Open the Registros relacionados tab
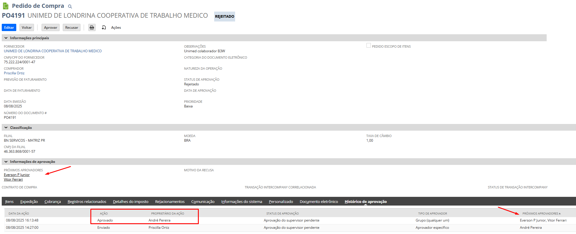The height and width of the screenshot is (234, 576). point(87,201)
